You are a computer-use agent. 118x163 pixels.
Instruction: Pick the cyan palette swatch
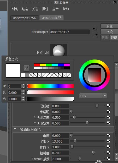pyautogui.click(x=55, y=65)
